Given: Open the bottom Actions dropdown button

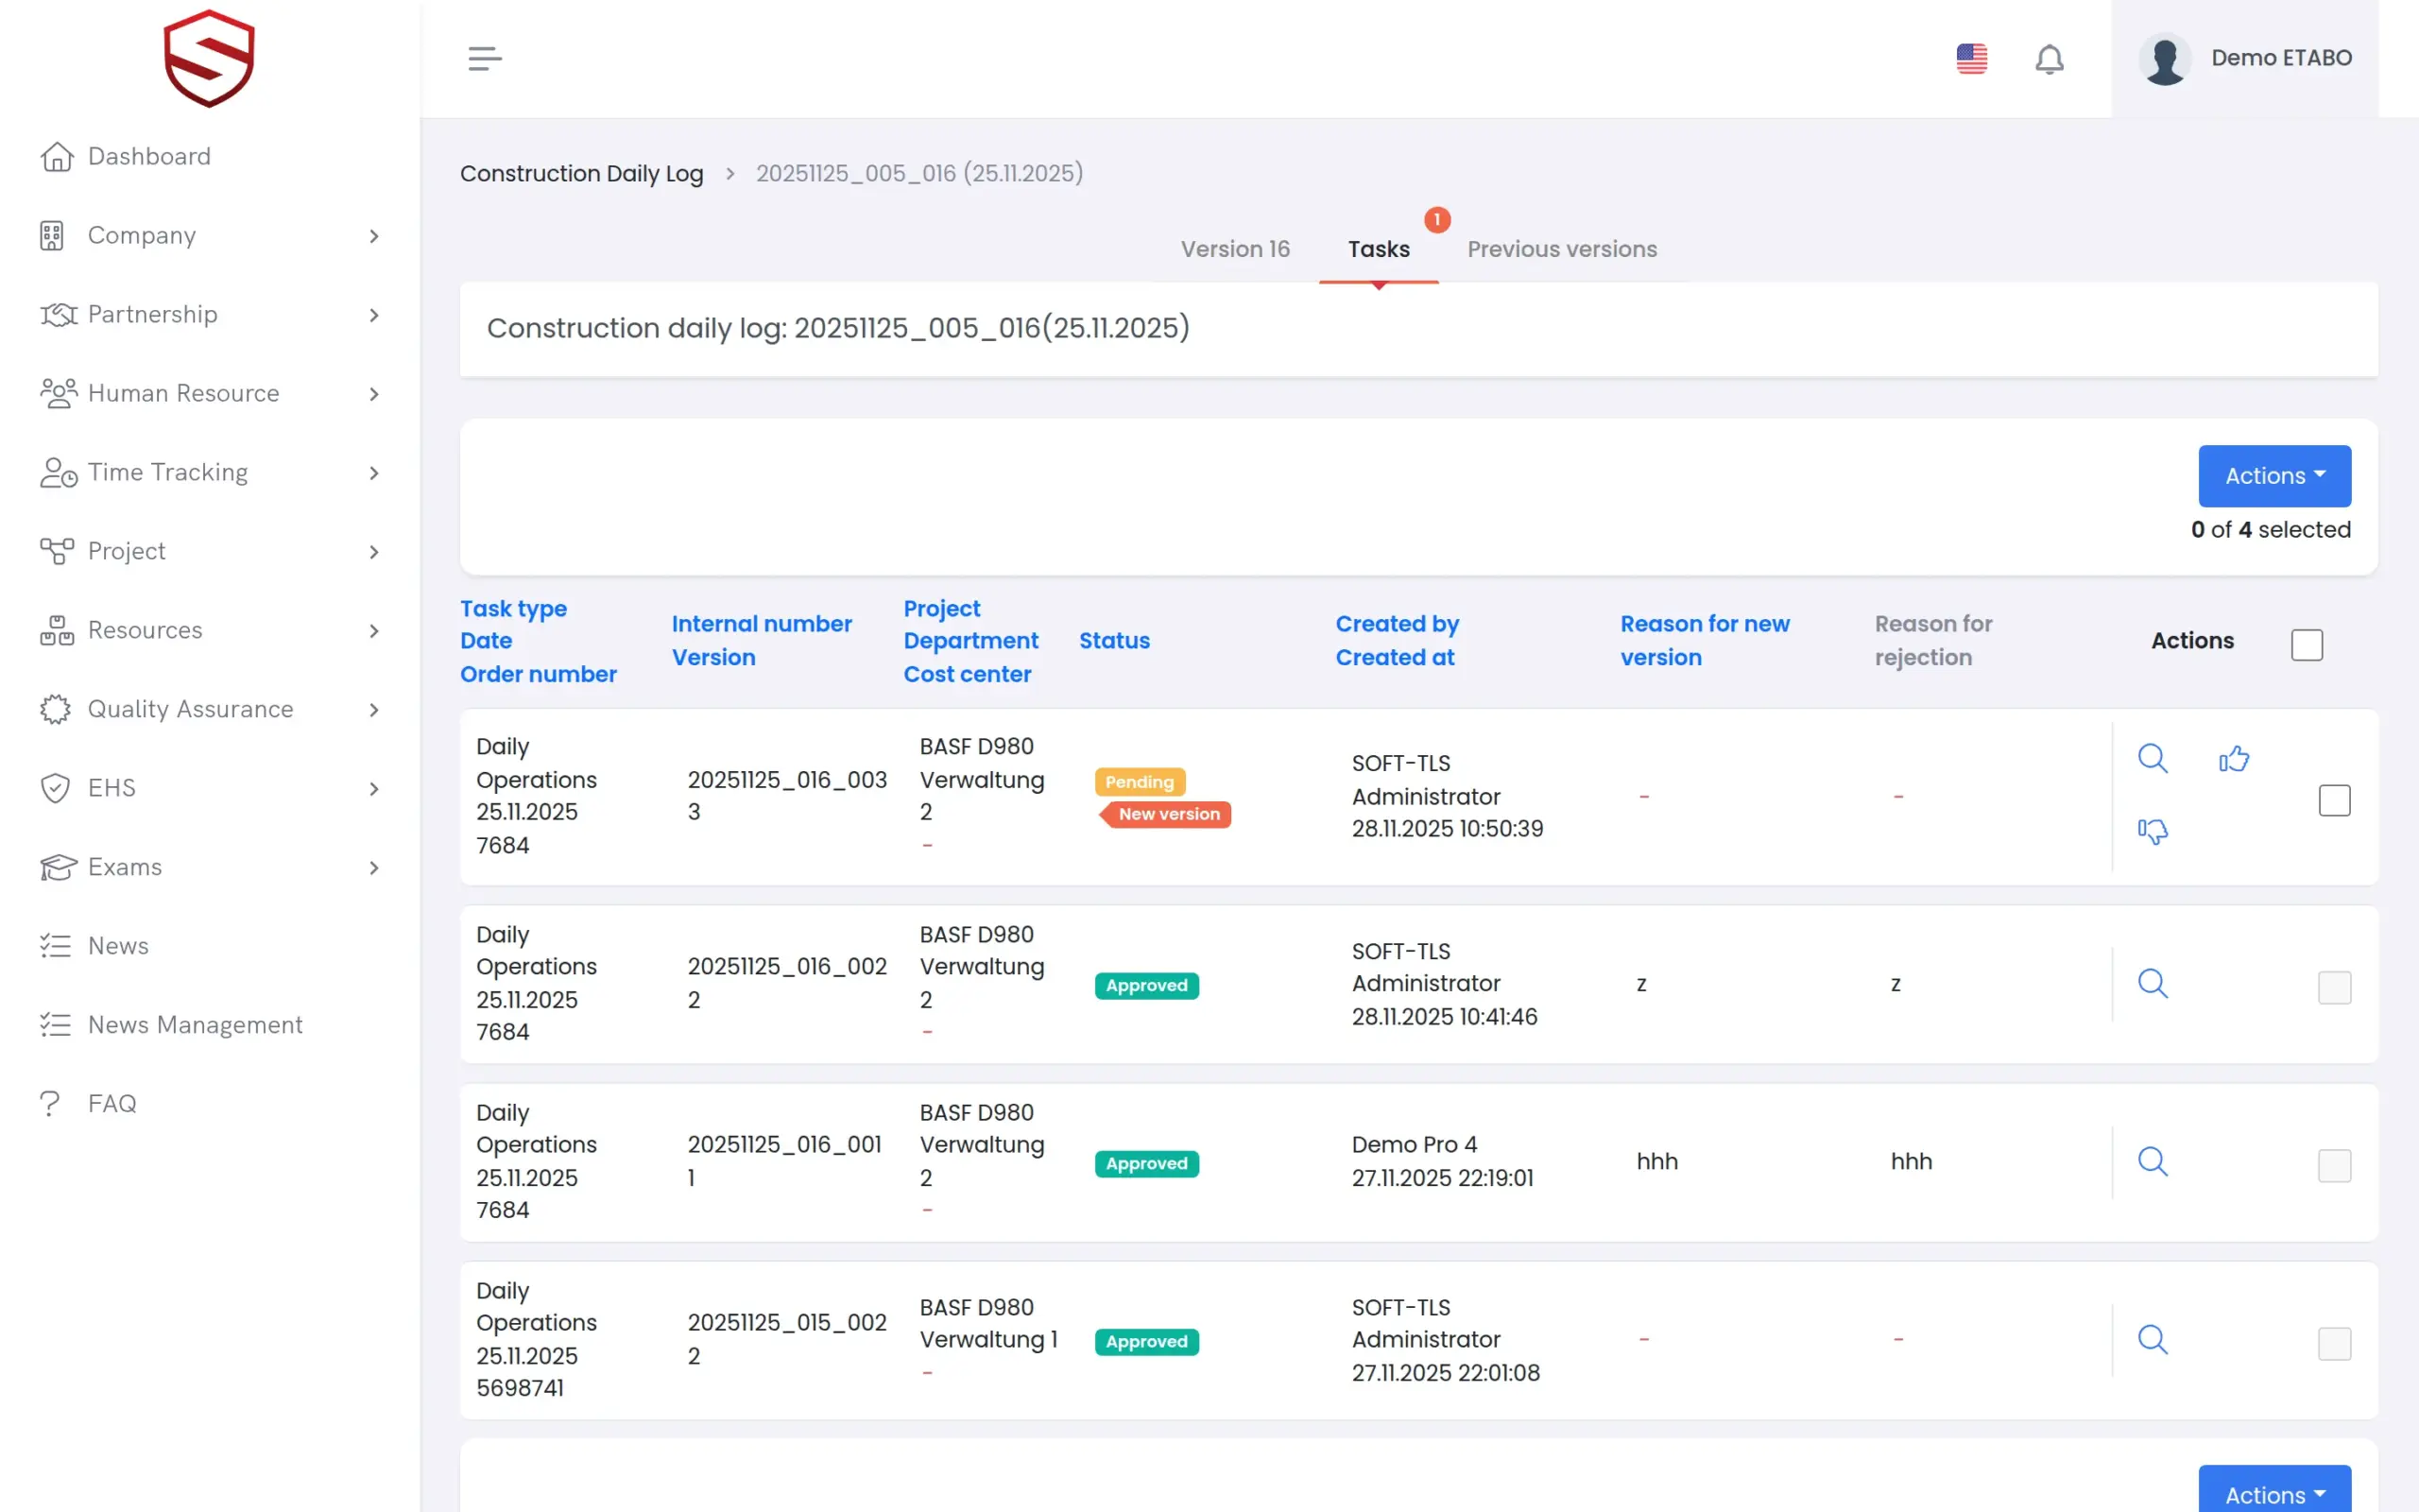Looking at the screenshot, I should (x=2274, y=1490).
